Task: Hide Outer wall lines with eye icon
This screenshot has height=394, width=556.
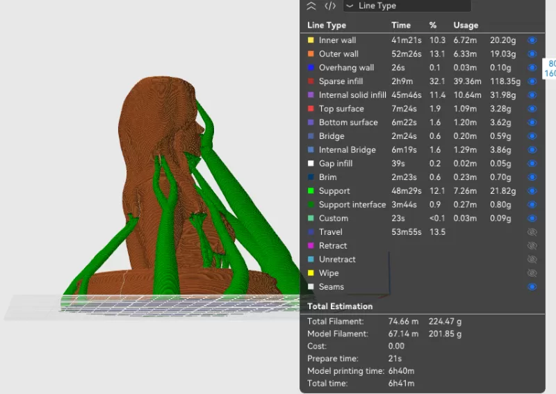Action: pos(532,54)
